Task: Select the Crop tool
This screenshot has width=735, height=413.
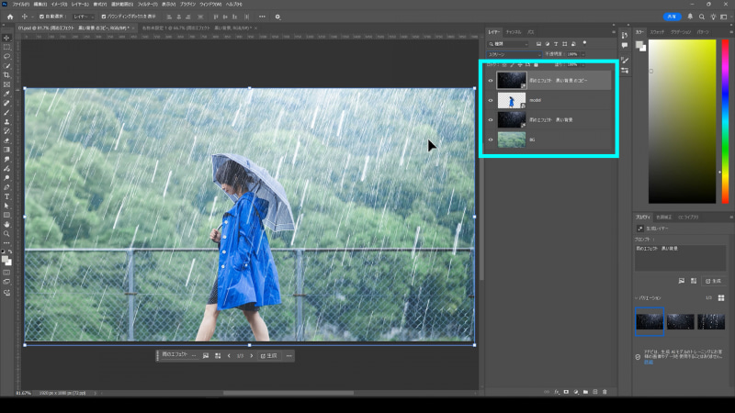Action: coord(6,75)
